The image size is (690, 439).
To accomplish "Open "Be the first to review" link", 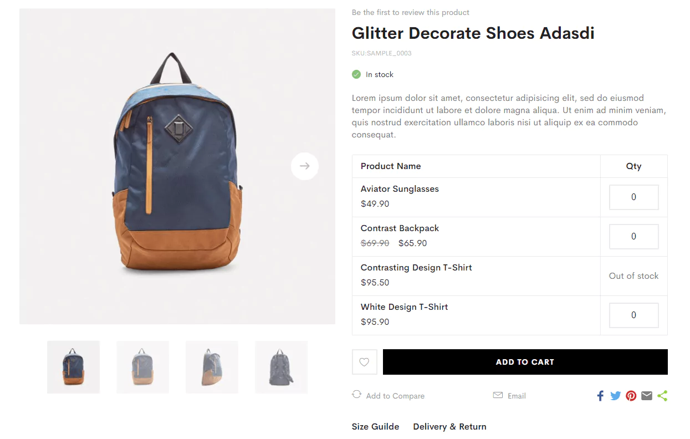I will coord(410,12).
